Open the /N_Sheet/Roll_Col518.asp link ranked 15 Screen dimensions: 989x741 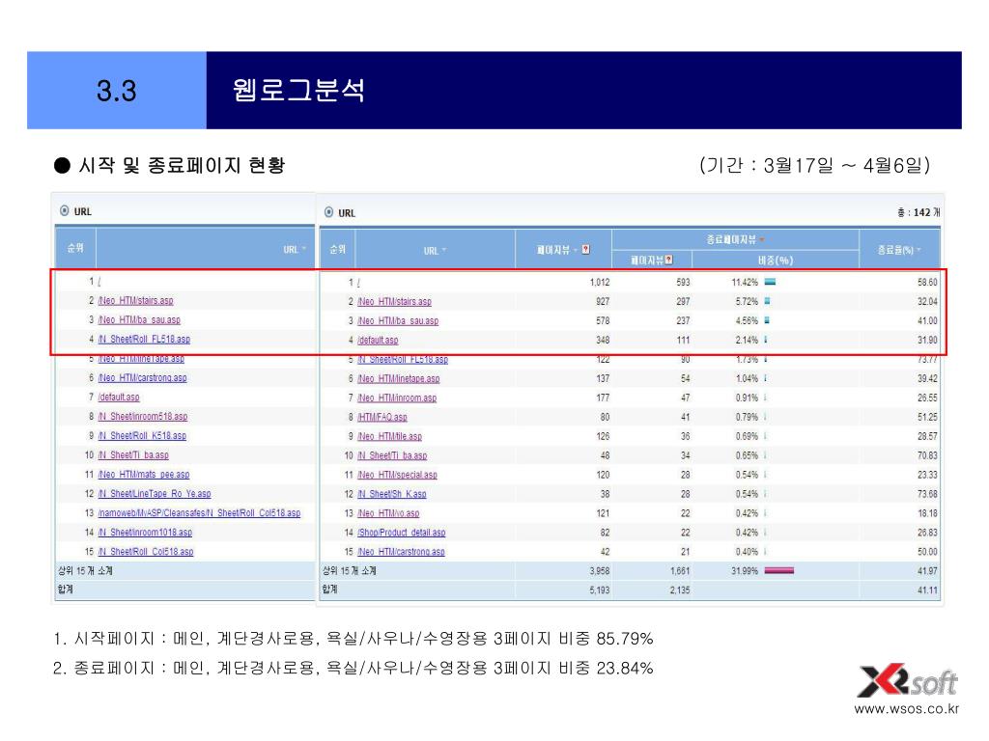pos(146,552)
